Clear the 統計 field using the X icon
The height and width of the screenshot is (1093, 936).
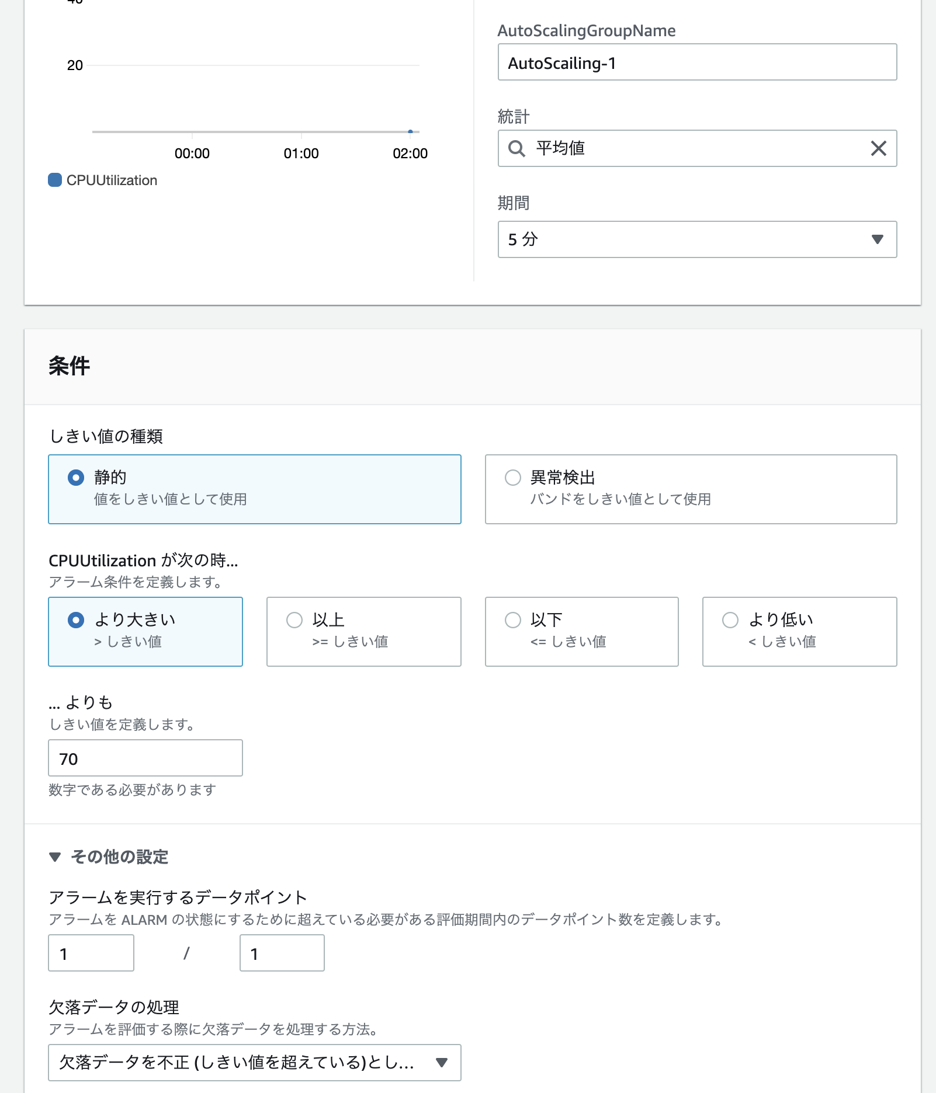[877, 149]
